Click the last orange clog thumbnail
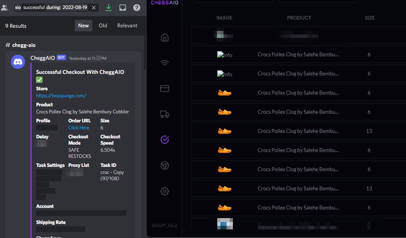Screen dimensions: 406x238 click(224, 208)
